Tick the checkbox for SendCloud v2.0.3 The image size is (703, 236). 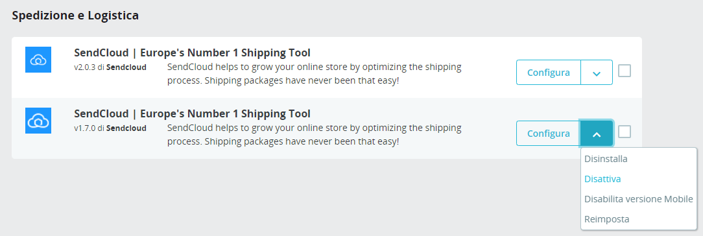(625, 71)
